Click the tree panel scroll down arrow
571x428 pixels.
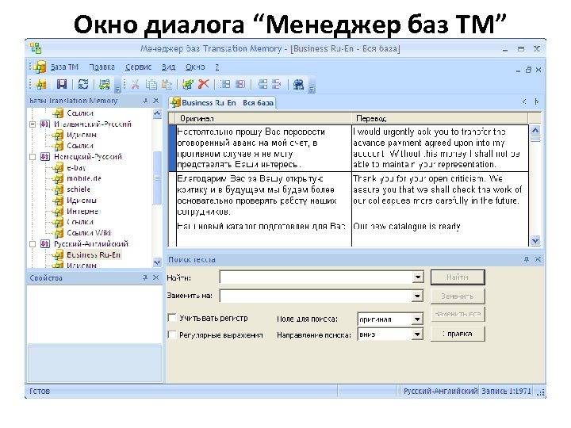[x=157, y=262]
